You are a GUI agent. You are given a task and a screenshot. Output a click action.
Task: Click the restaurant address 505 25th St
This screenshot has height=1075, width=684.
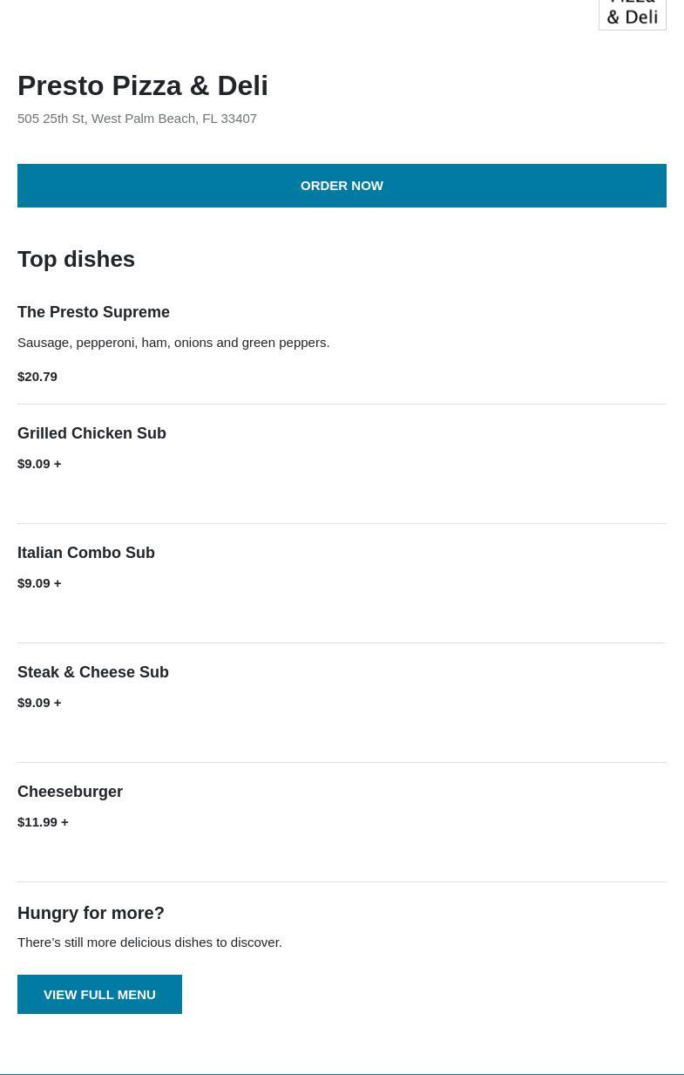137,119
